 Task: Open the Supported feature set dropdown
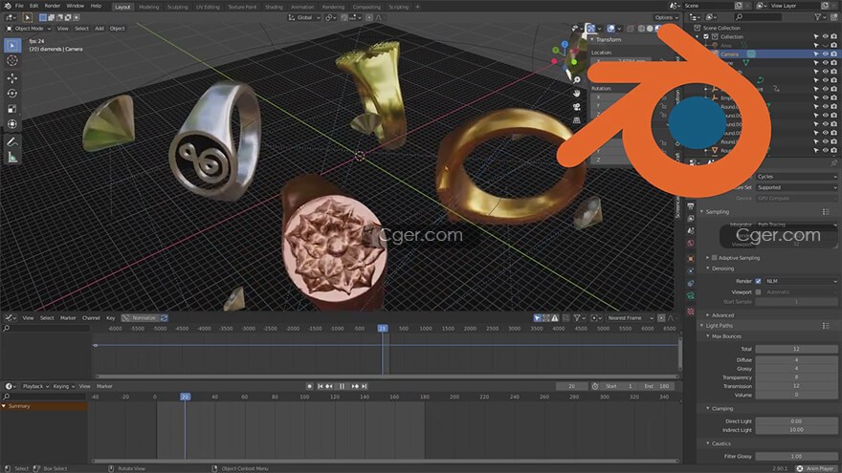click(x=796, y=187)
